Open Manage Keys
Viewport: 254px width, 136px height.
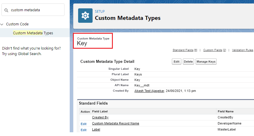(x=206, y=62)
